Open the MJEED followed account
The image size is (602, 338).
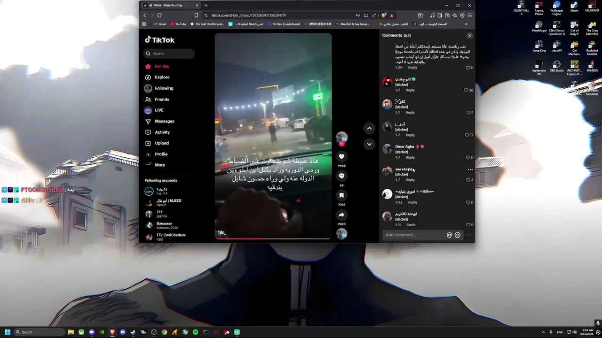coord(164,202)
